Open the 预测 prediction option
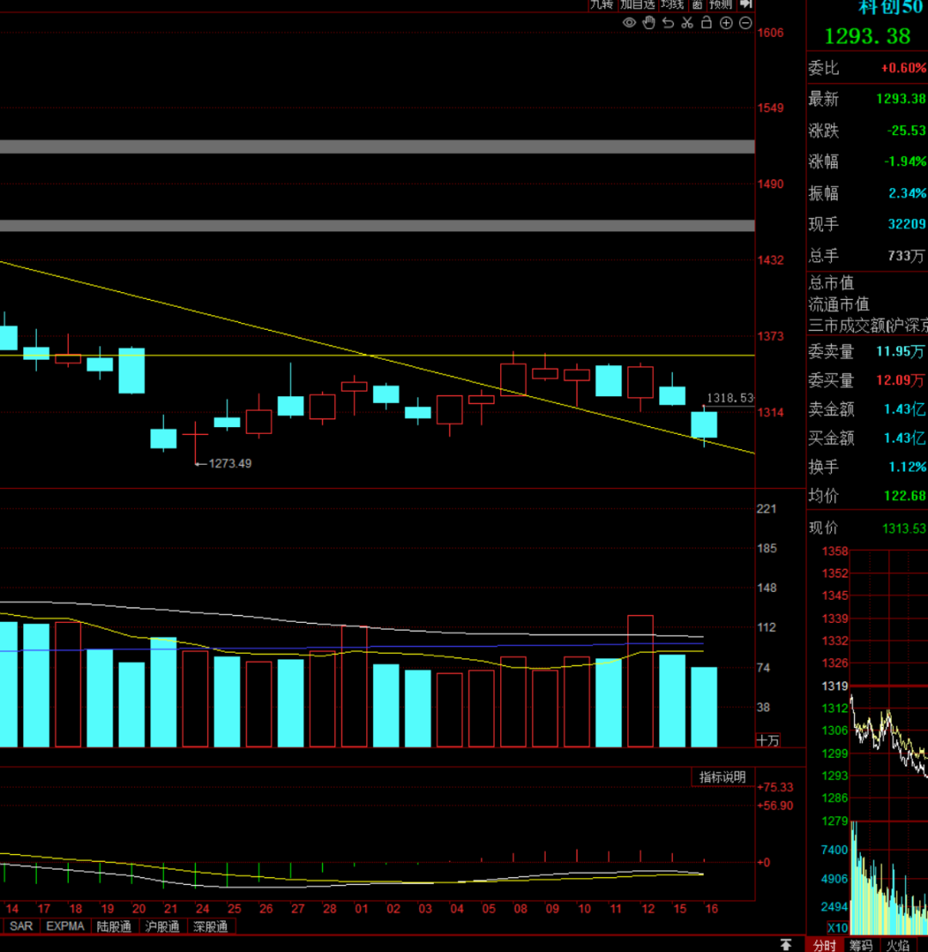Viewport: 928px width, 952px height. click(720, 4)
